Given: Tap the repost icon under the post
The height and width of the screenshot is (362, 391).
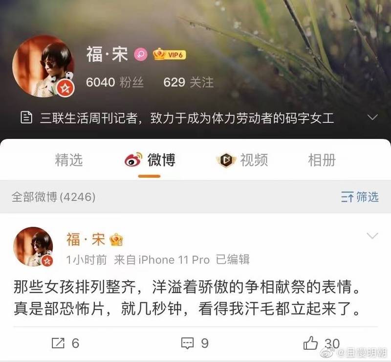Looking at the screenshot, I should [x=58, y=343].
